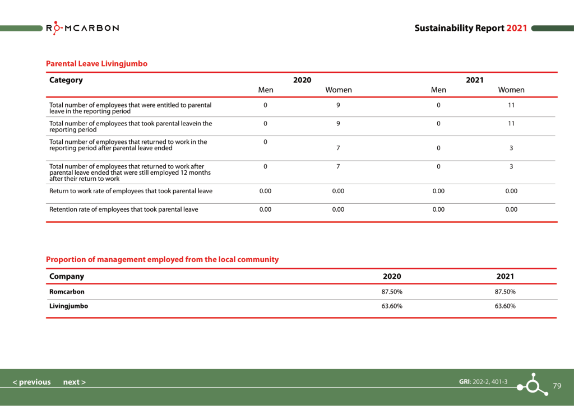The height and width of the screenshot is (406, 574).
Task: Select the Parental Leave Livingjumbo heading
Action: pos(96,64)
